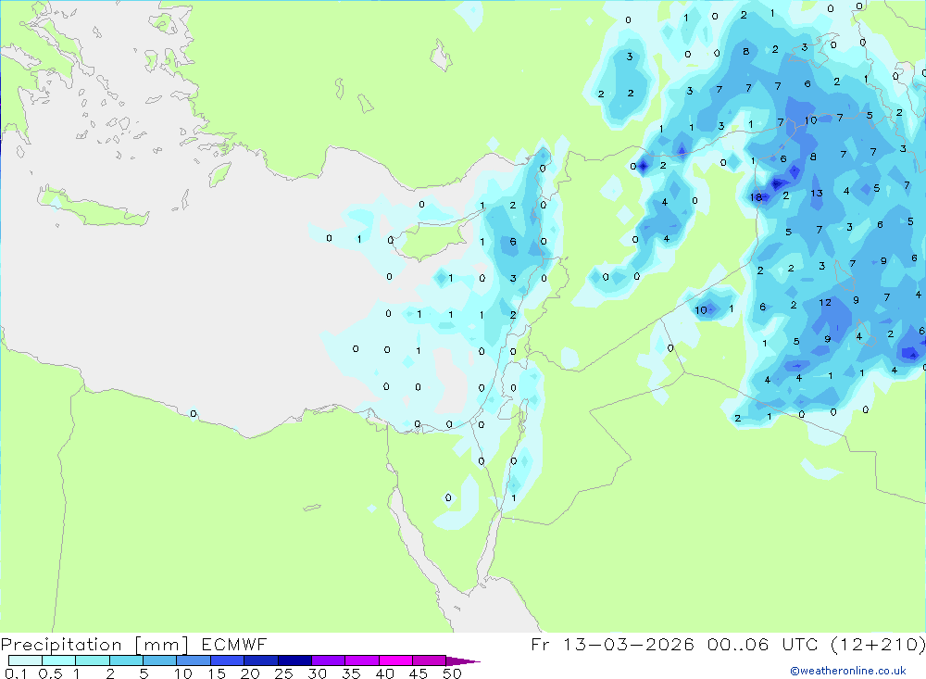The image size is (926, 679).
Task: Click the "Fr" weekday abbreviation
Action: coord(541,644)
